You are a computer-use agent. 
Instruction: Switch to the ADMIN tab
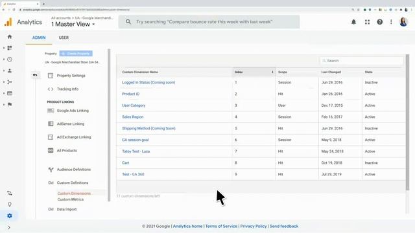39,38
